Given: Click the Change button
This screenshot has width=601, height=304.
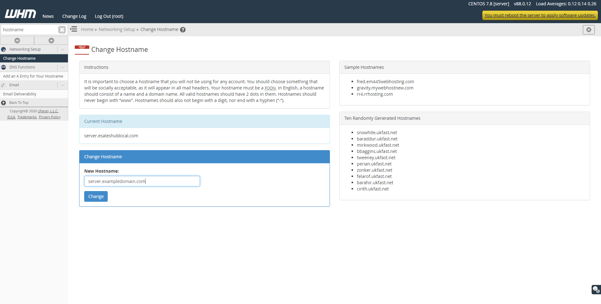Looking at the screenshot, I should pyautogui.click(x=96, y=196).
